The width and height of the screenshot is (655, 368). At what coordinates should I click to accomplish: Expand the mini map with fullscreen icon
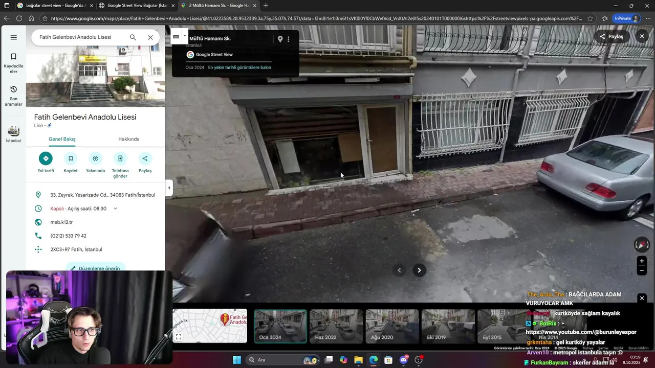[179, 337]
